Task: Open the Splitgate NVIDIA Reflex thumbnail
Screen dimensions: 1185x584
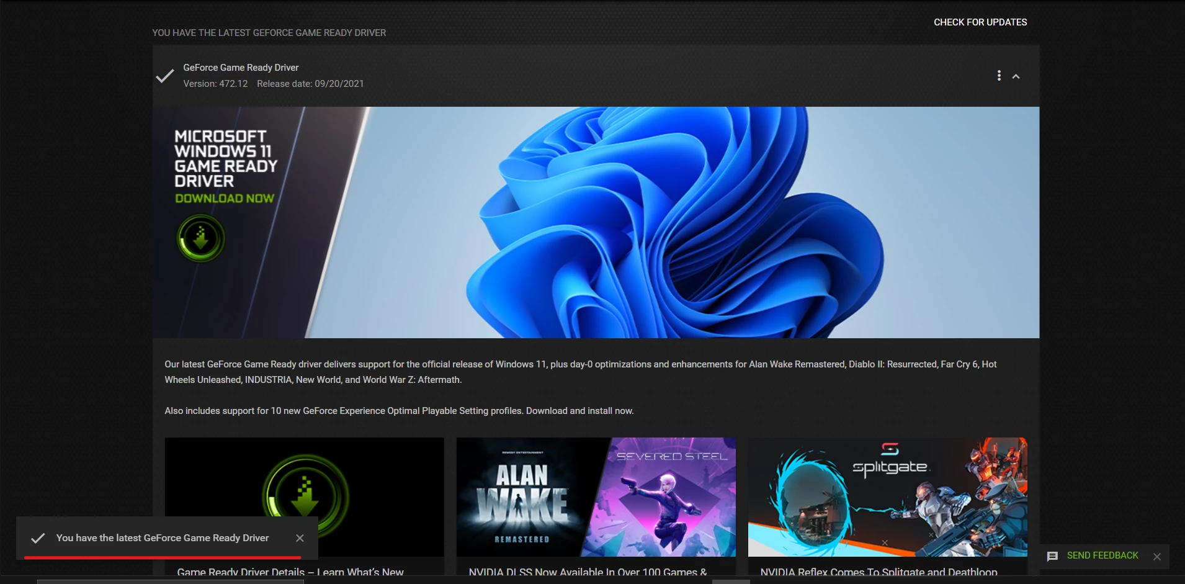Action: [888, 496]
